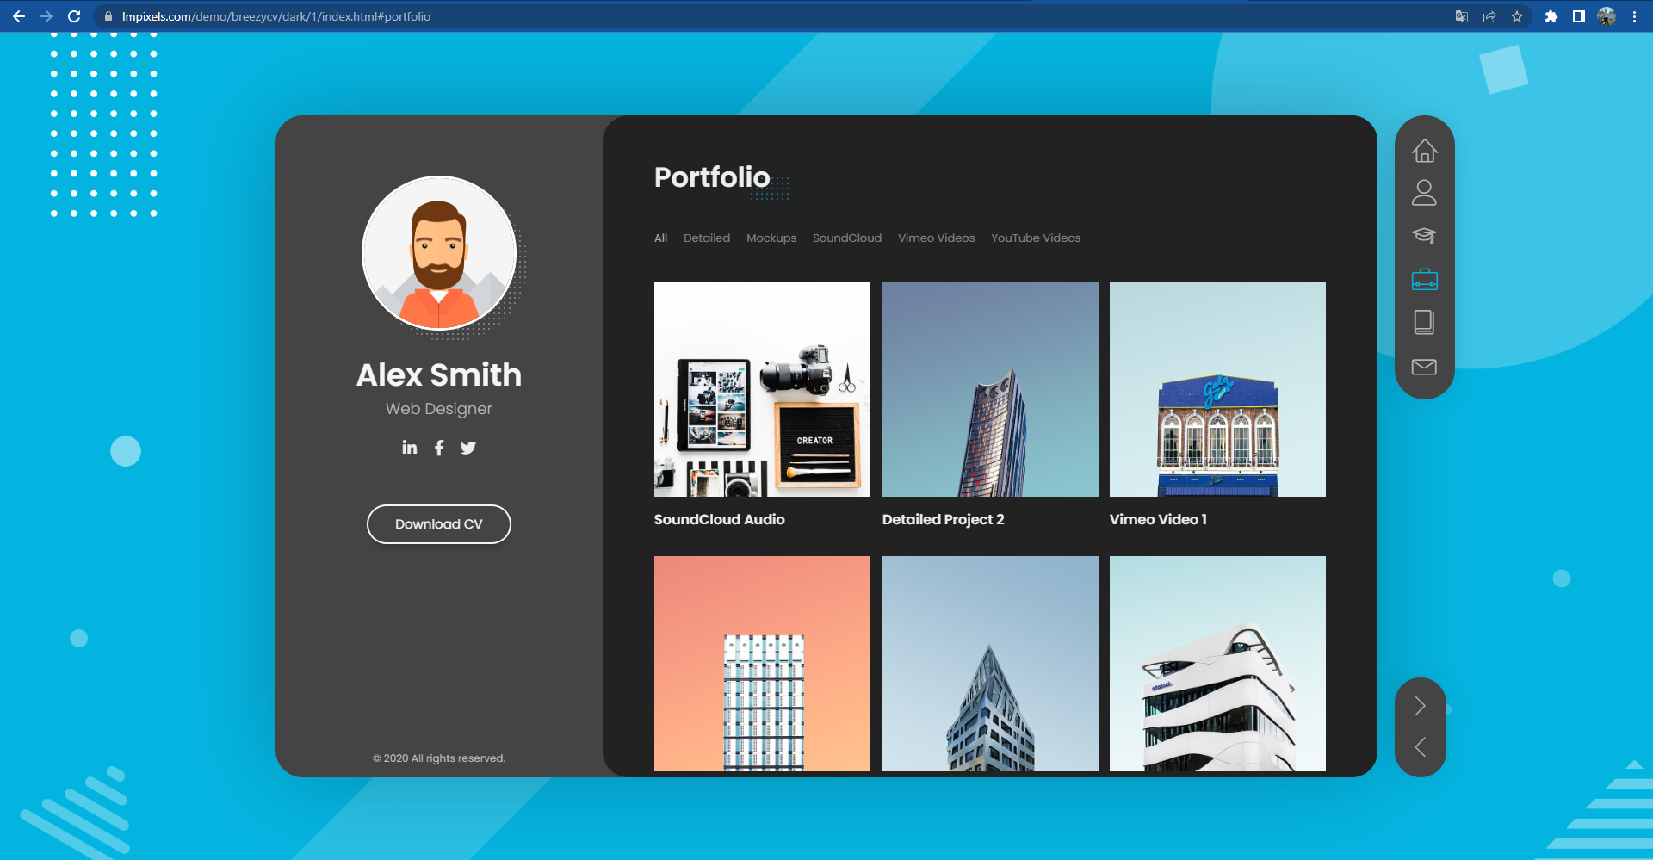Filter portfolio by Detailed
This screenshot has width=1653, height=860.
pyautogui.click(x=707, y=238)
